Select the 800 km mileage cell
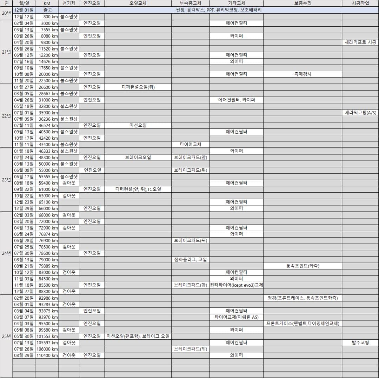Viewport: 379px width, 379px height. tap(47, 17)
